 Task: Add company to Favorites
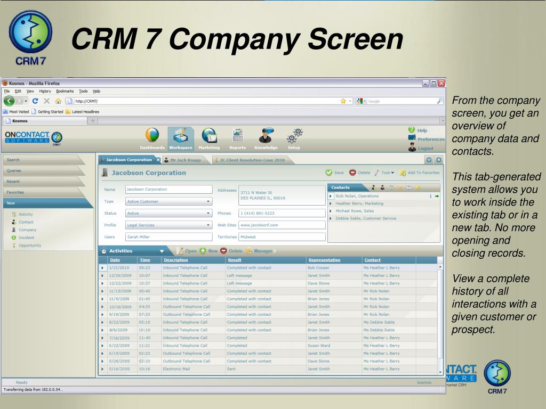[420, 173]
